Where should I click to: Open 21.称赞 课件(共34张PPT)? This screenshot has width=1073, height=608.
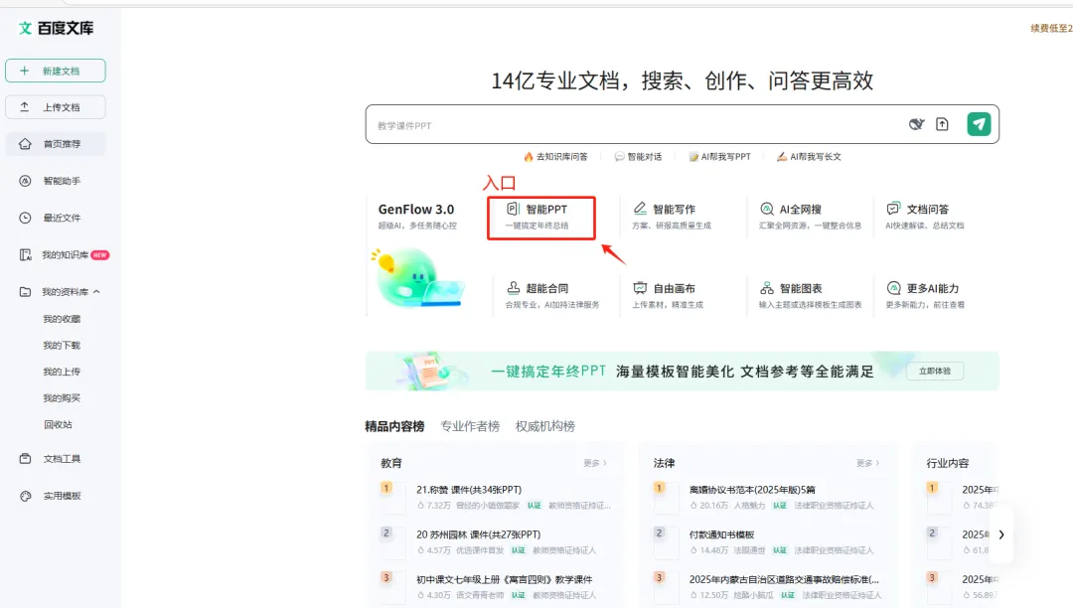click(x=469, y=490)
